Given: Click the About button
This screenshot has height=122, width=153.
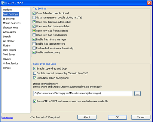Looking at the screenshot, I should pos(87,117).
